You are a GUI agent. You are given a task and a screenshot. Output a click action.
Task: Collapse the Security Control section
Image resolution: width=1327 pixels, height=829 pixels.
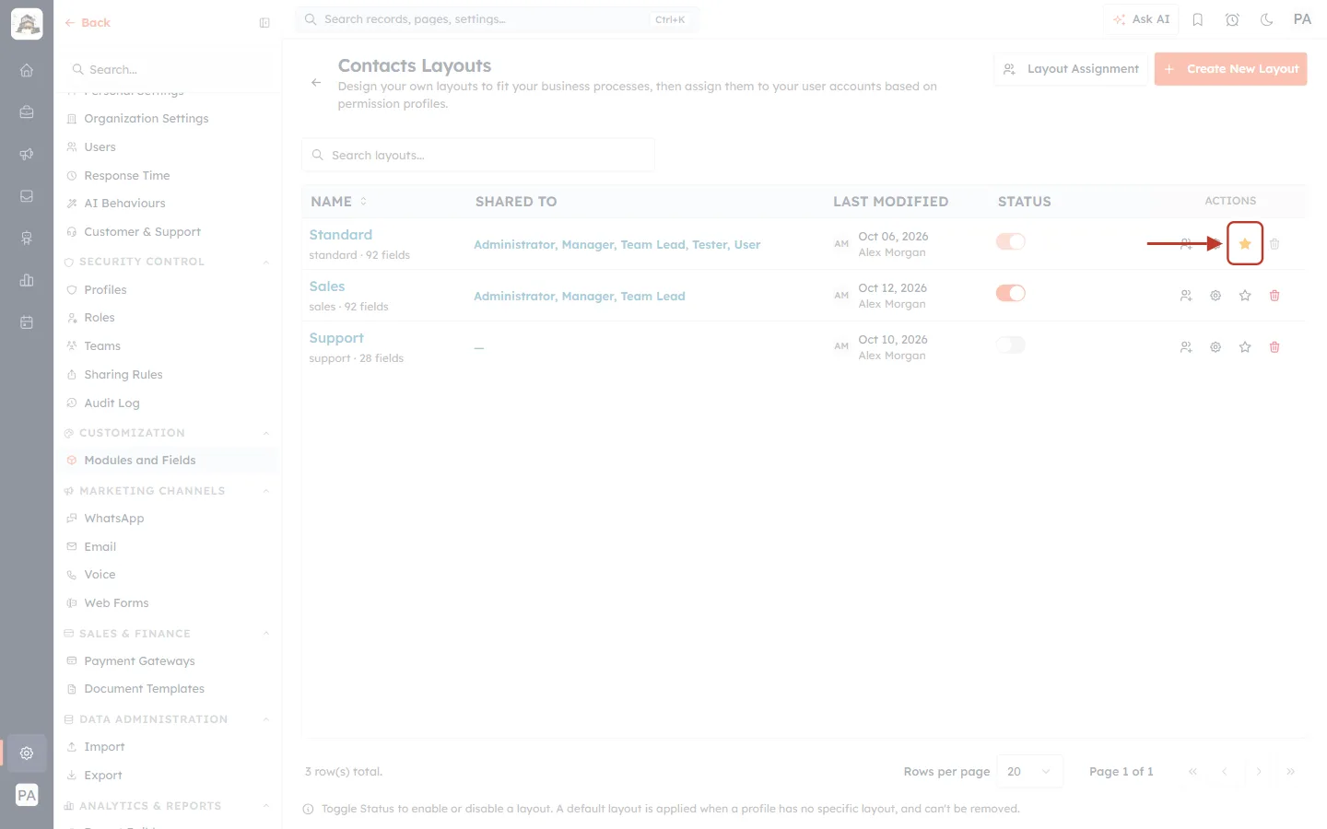pyautogui.click(x=266, y=263)
